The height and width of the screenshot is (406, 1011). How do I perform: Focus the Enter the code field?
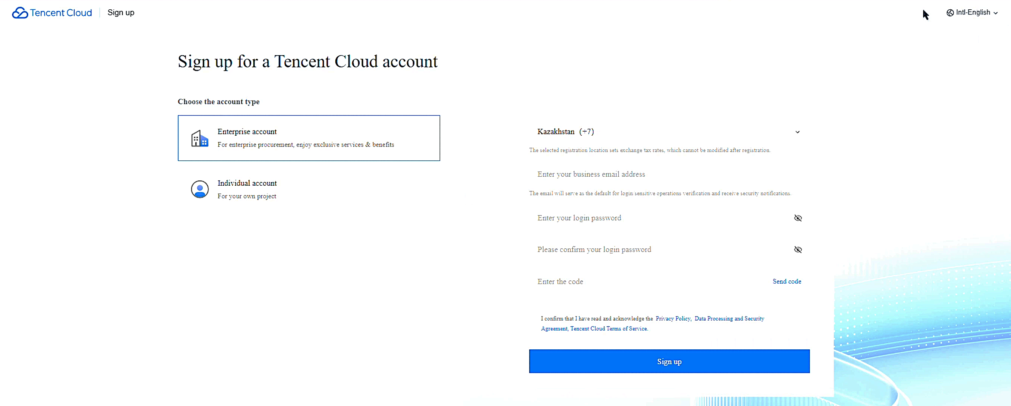[x=650, y=281]
